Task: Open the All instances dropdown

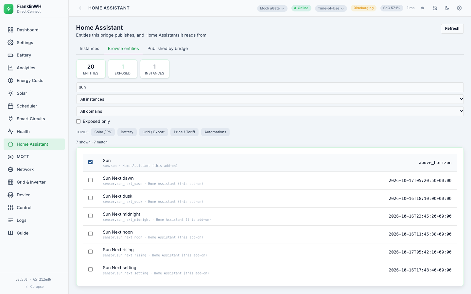Action: 270,99
